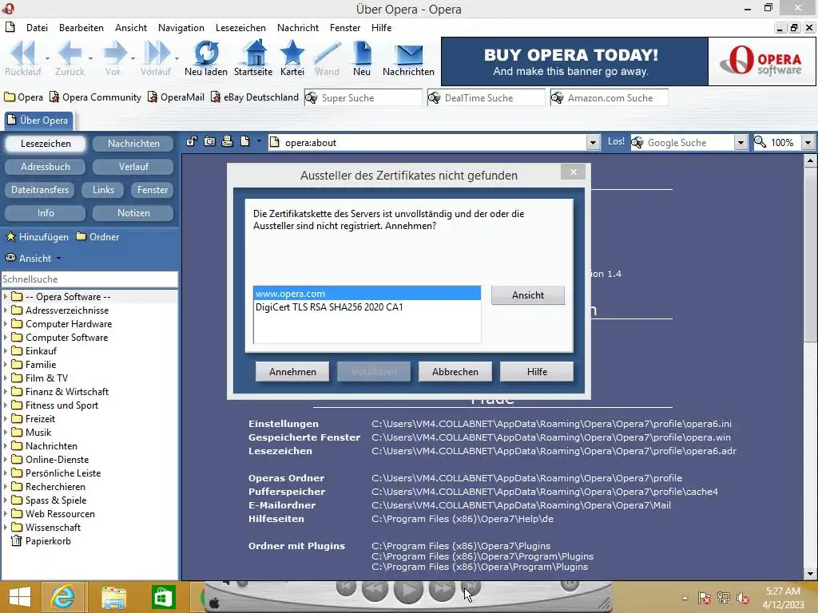
Task: Click the new-page icon beside print icon
Action: (245, 141)
